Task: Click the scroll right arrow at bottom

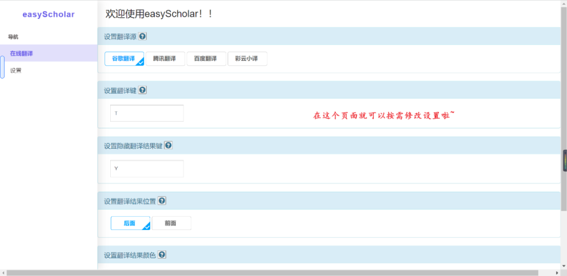Action: coord(557,273)
